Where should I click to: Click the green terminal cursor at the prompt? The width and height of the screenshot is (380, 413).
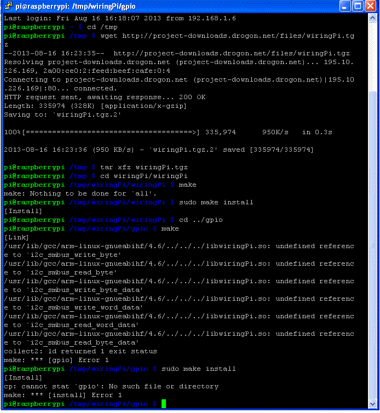tap(164, 404)
